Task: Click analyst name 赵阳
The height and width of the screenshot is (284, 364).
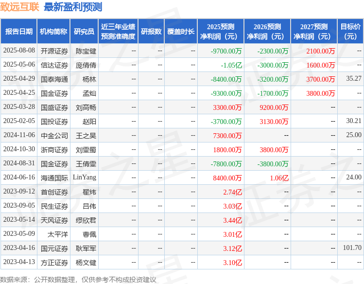Action: 89,122
